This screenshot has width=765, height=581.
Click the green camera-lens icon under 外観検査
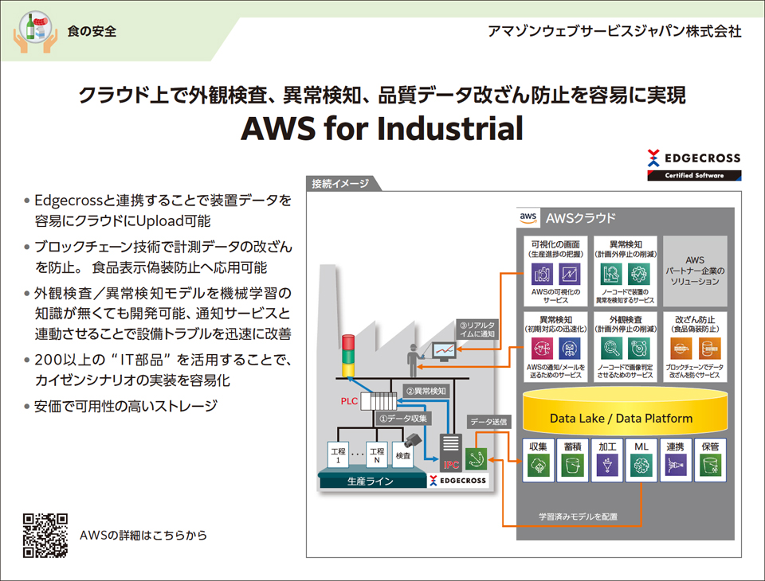[x=639, y=349]
